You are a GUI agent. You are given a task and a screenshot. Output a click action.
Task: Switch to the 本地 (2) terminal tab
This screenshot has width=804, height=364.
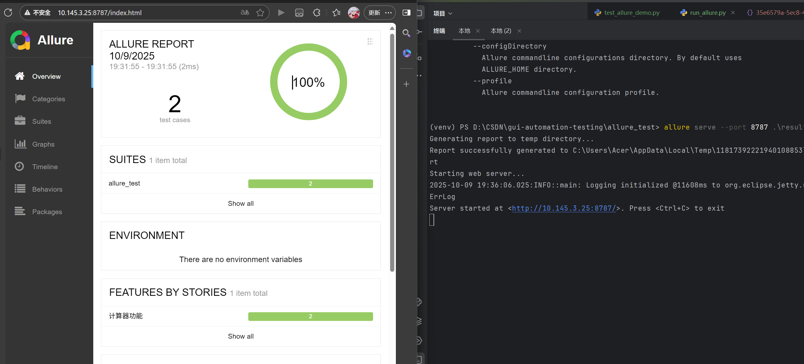(501, 31)
